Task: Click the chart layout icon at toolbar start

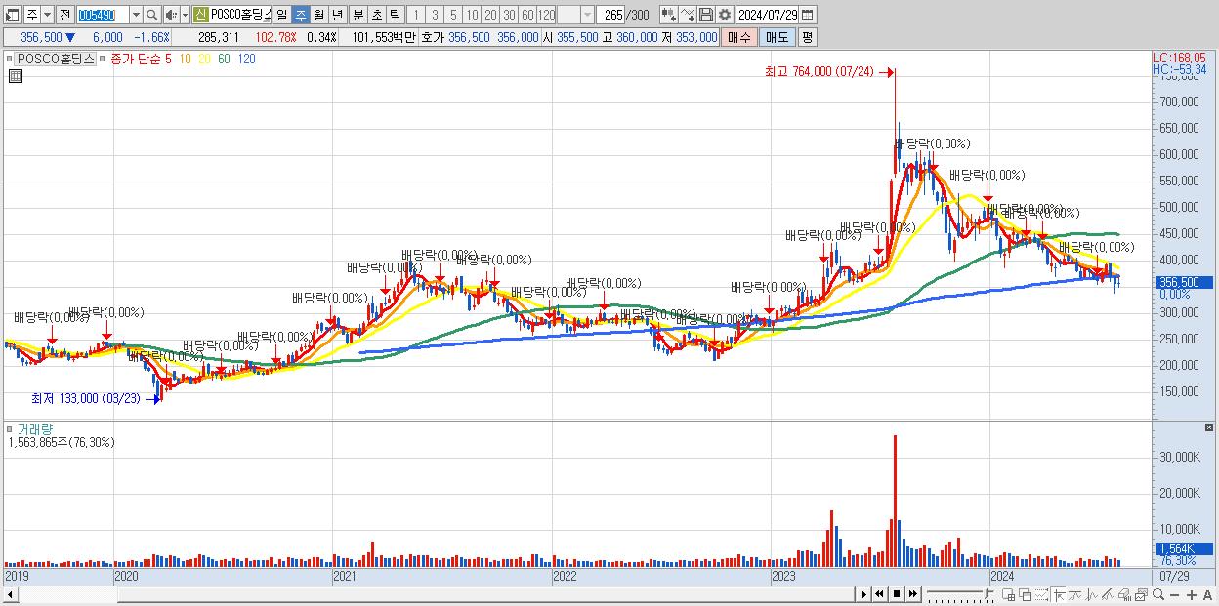Action: coord(12,15)
